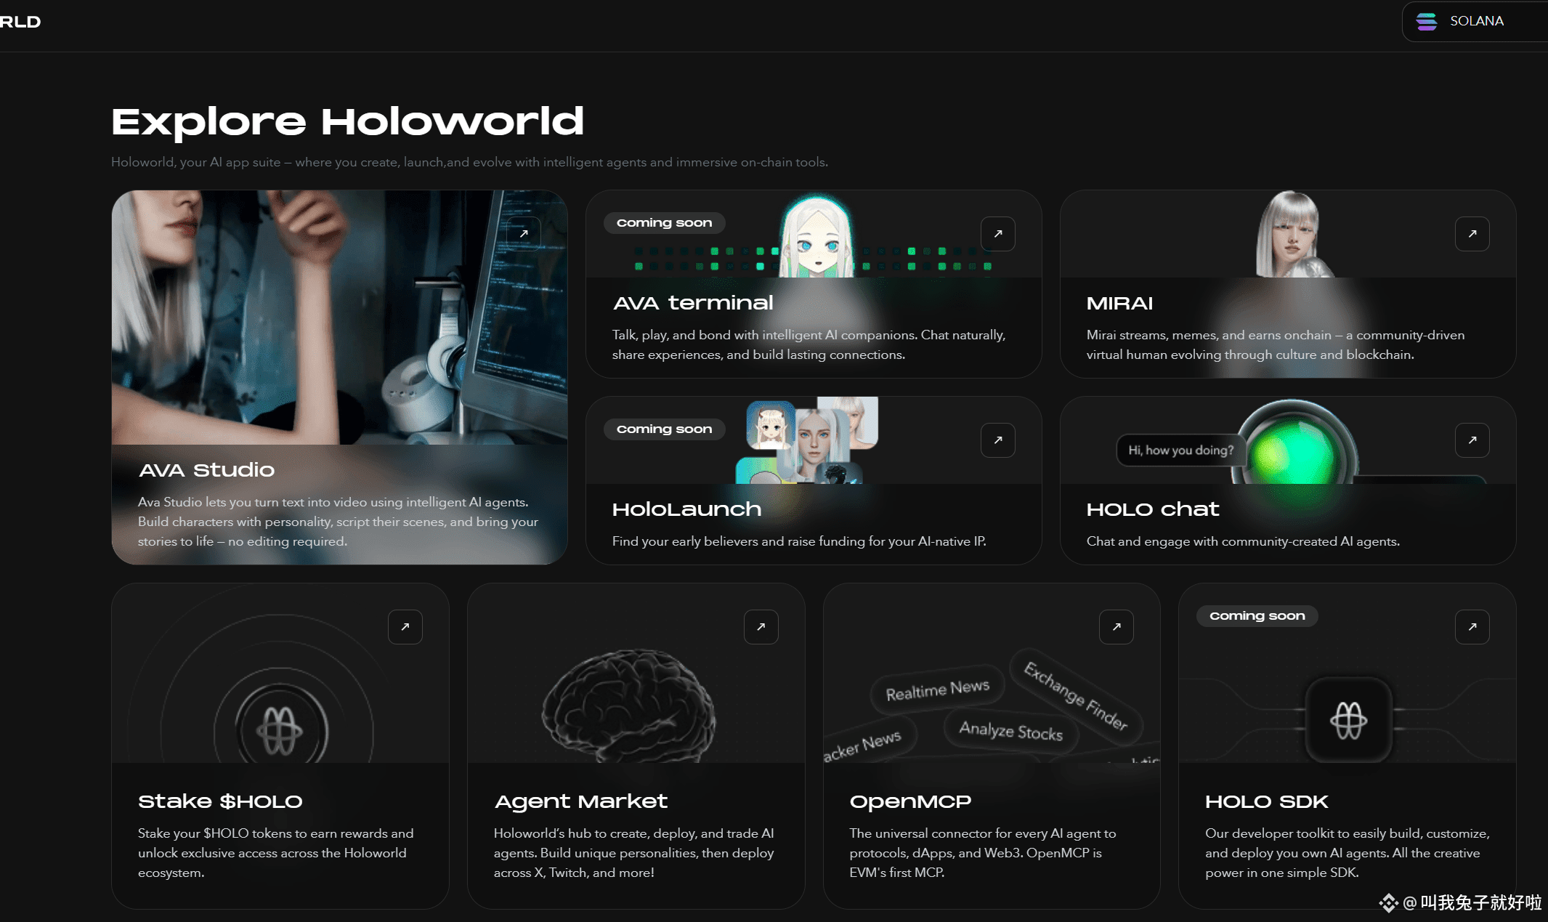Click HoloLaunch card arrow icon
Viewport: 1548px width, 922px height.
tap(997, 440)
